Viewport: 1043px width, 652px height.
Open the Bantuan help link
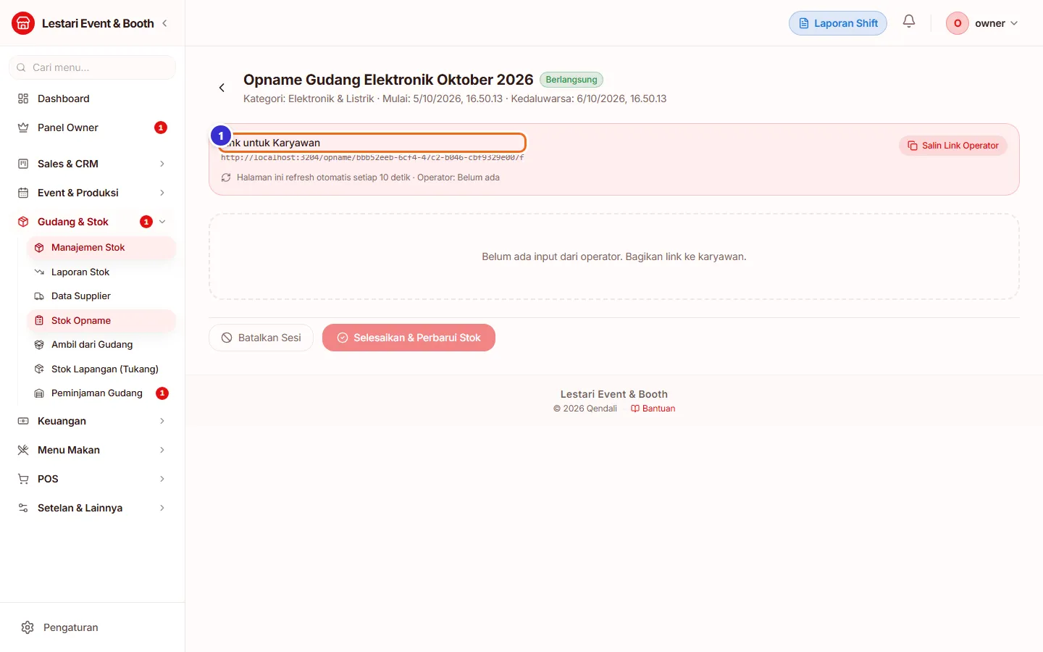pyautogui.click(x=653, y=409)
